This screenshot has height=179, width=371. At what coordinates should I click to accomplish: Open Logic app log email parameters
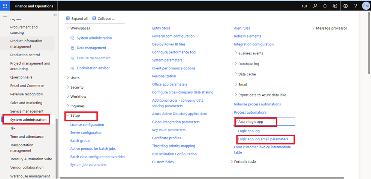tap(263, 139)
